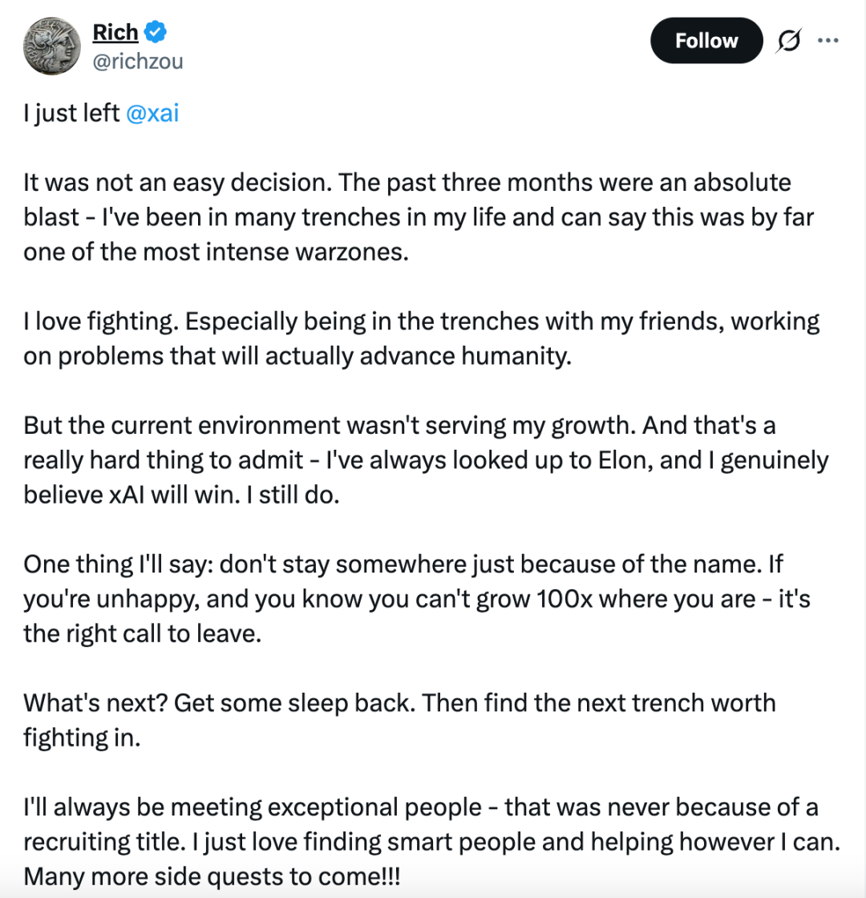Click the 'What's next? Get some sleep' line

(216, 703)
